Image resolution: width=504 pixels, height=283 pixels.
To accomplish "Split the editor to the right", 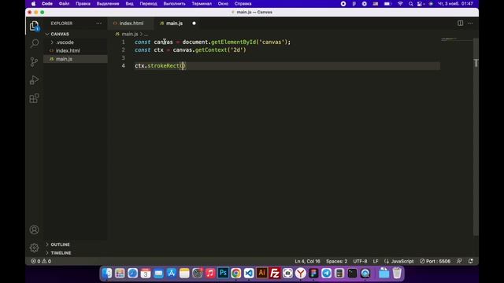I will point(460,23).
